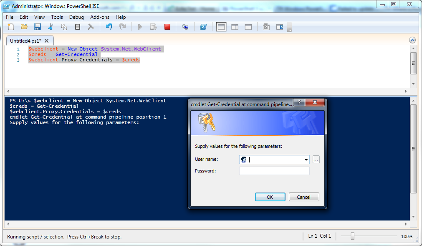
Task: Copy selected text via toolbar icon
Action: tap(64, 27)
